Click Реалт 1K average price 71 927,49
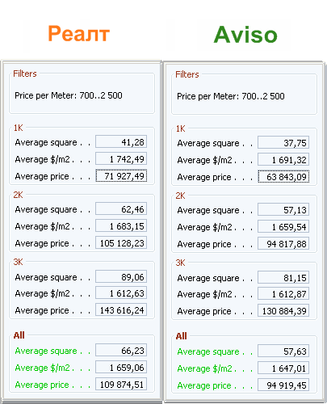 121,175
